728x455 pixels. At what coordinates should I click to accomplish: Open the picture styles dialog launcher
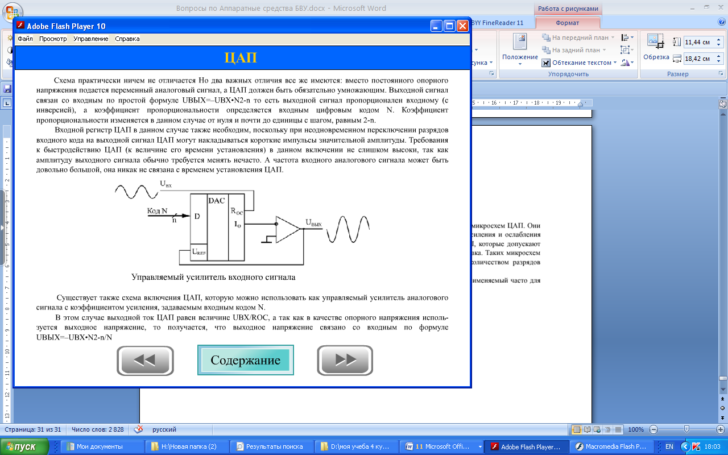coord(491,74)
